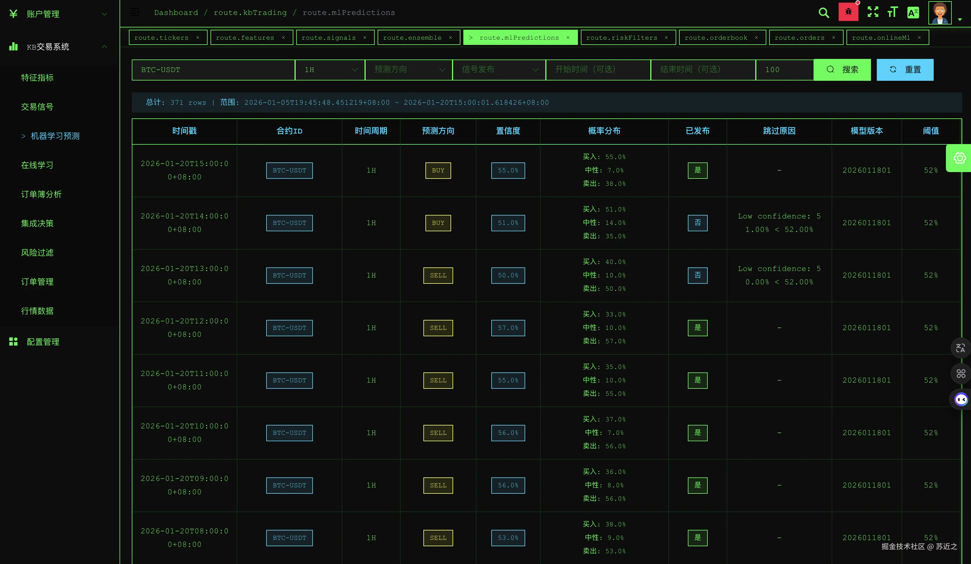Open the font size icon in header

point(892,12)
